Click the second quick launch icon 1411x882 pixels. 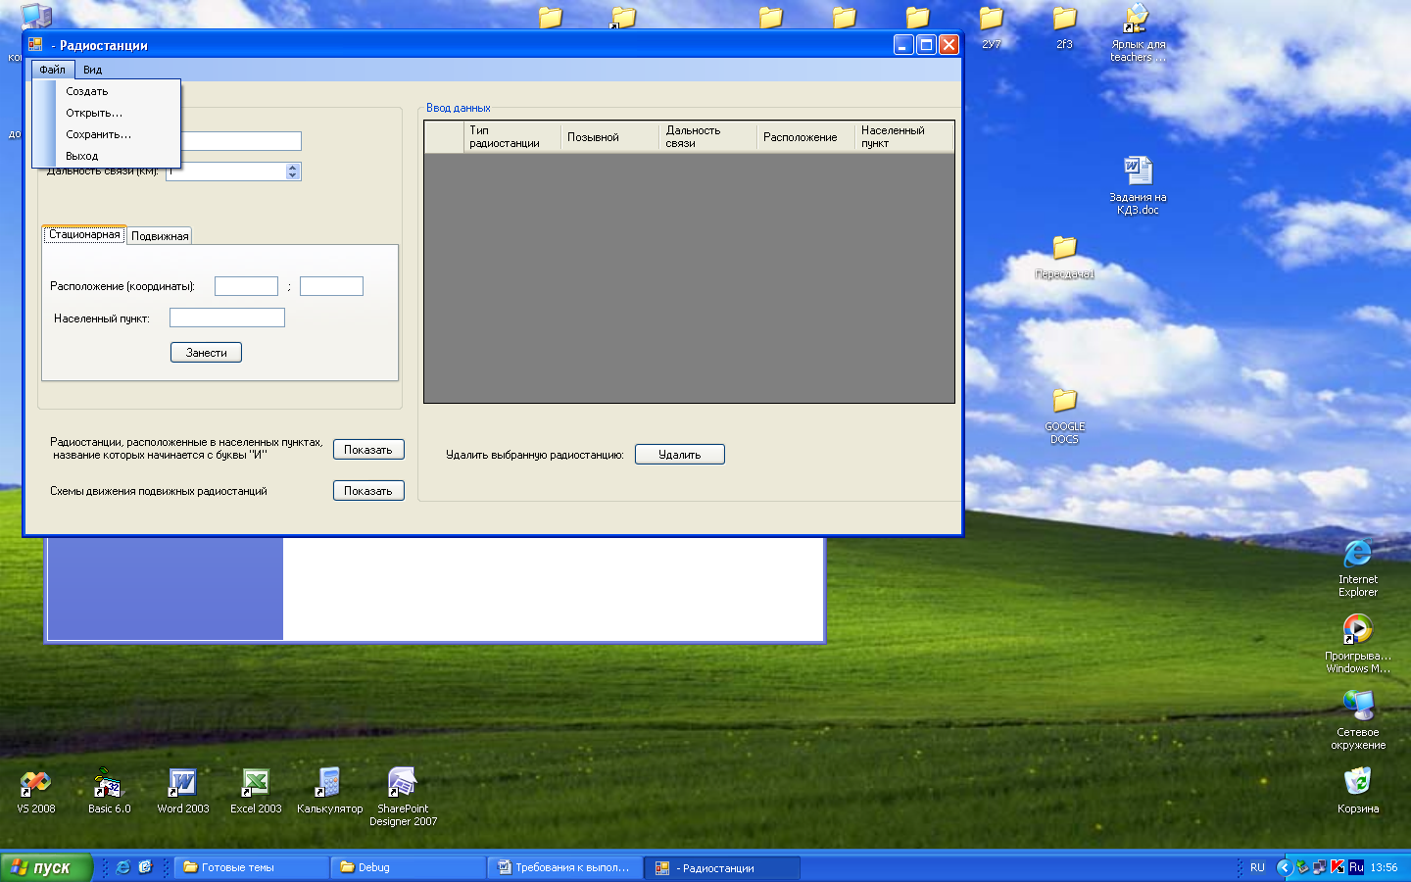tap(145, 867)
